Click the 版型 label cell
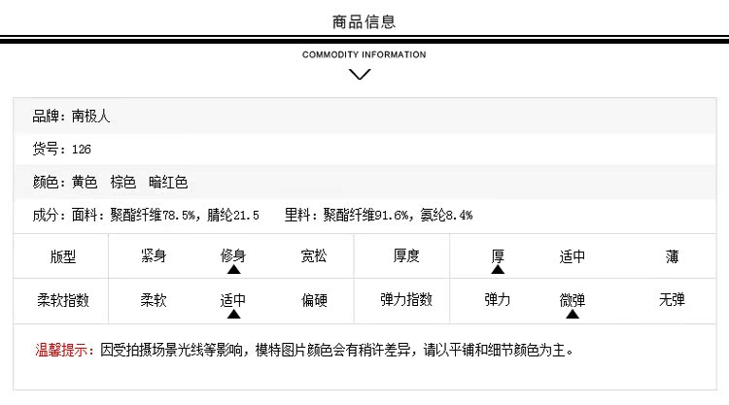Viewport: 729px width, 405px height. [61, 256]
